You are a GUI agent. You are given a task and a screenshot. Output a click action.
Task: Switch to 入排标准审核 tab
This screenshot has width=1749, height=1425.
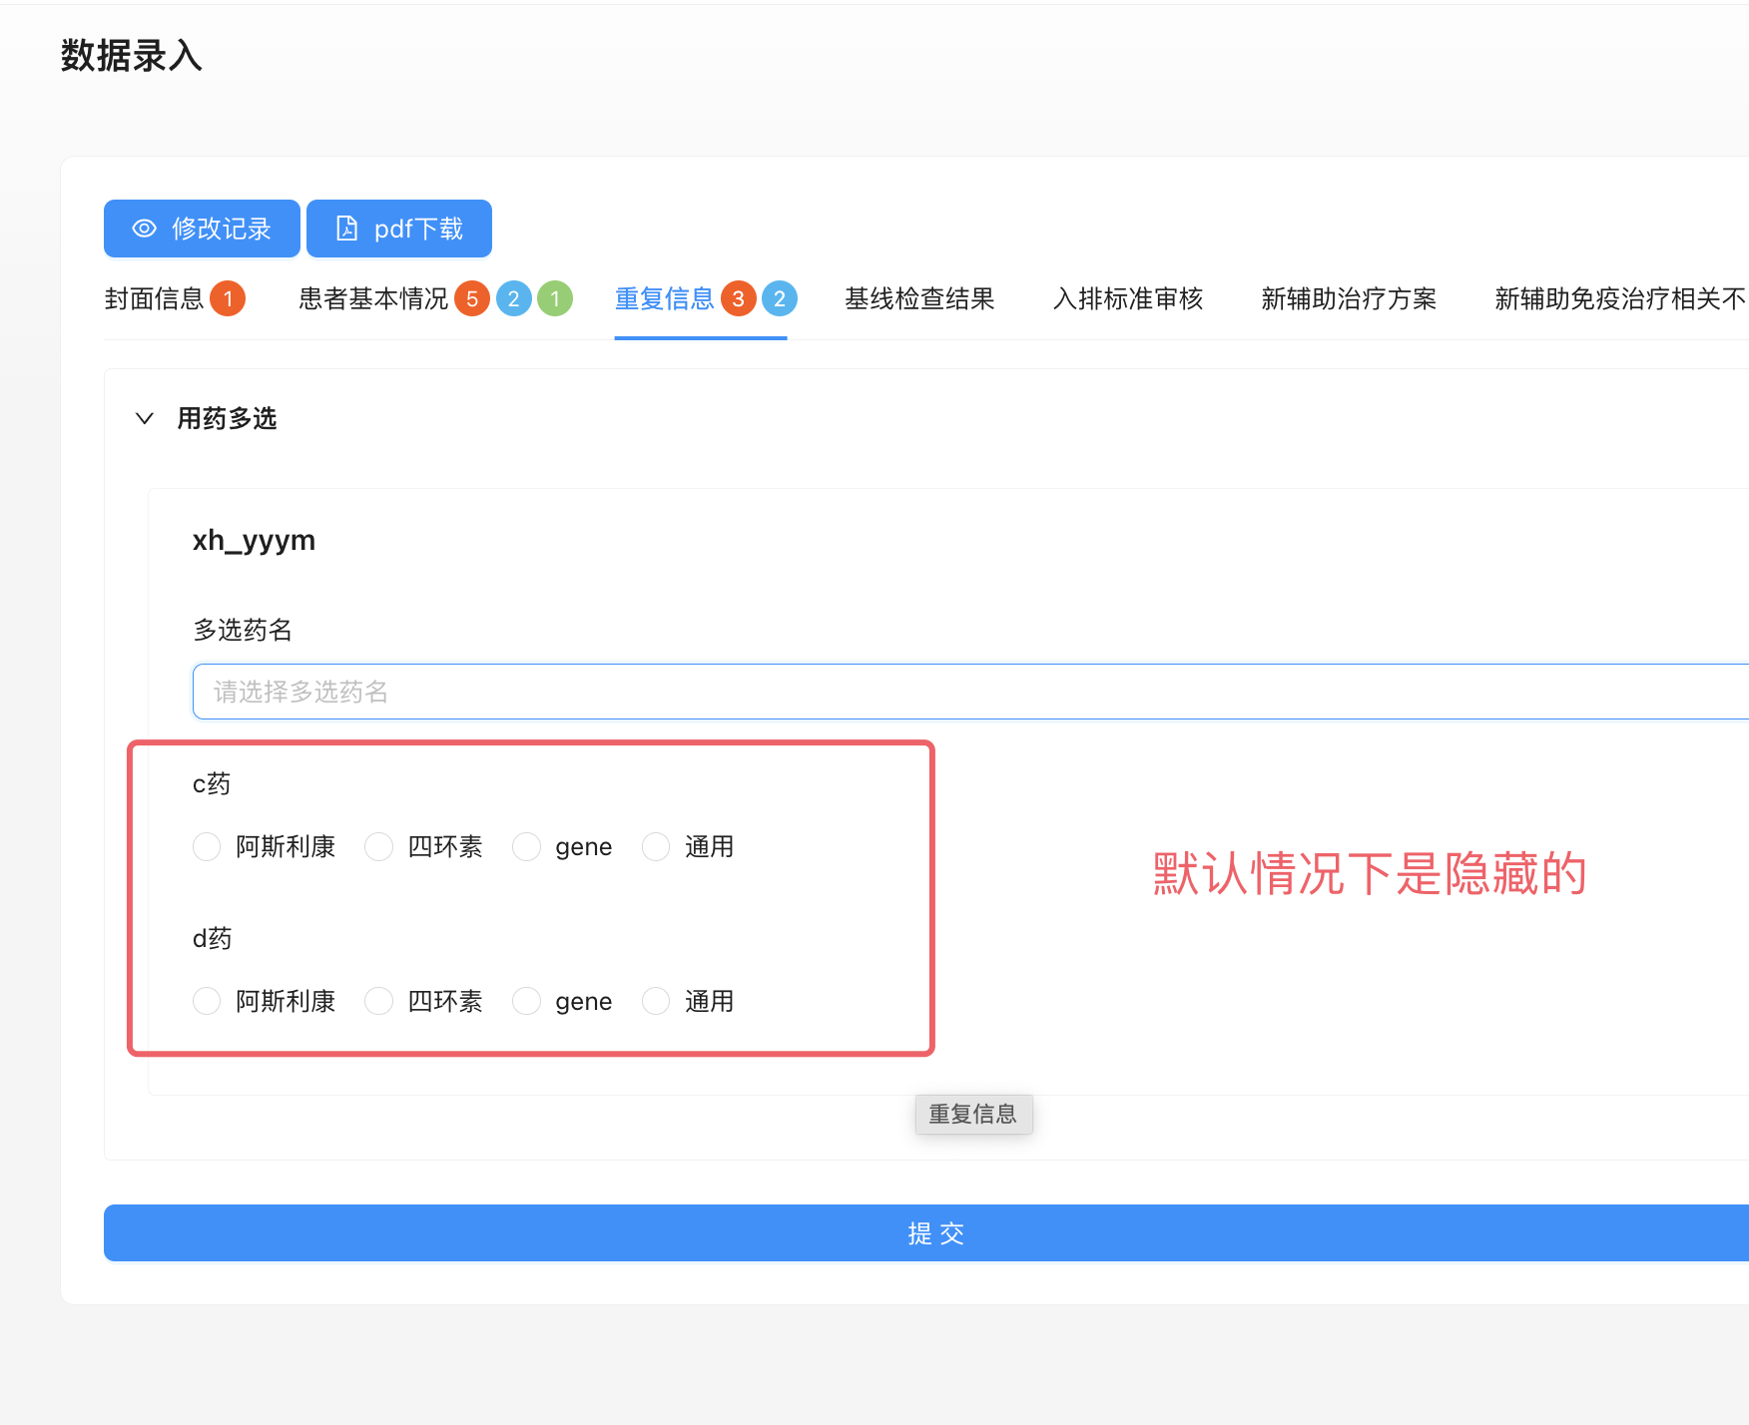coord(1128,298)
